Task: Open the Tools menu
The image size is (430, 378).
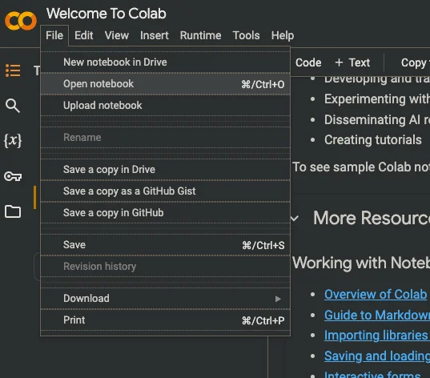Action: click(246, 35)
